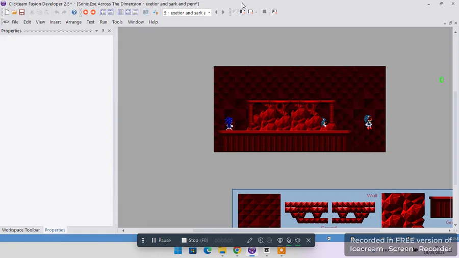Open File Explorer from taskbar
Viewport: 459px width, 258px height.
point(222,250)
